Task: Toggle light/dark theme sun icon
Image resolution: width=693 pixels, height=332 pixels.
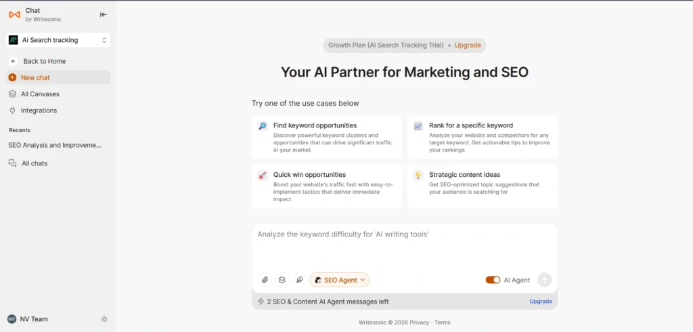Action: (104, 318)
